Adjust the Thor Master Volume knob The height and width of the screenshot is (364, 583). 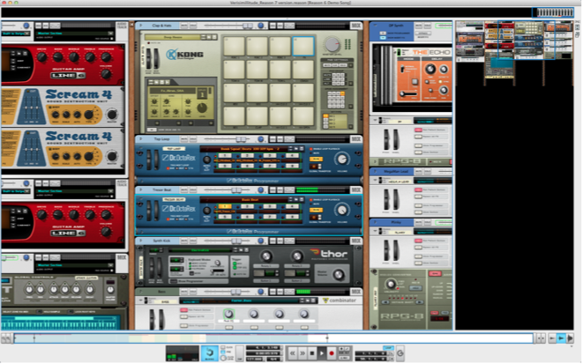pyautogui.click(x=338, y=275)
